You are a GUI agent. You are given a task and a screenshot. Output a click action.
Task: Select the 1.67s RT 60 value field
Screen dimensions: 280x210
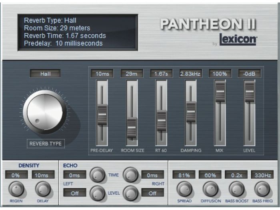[161, 74]
